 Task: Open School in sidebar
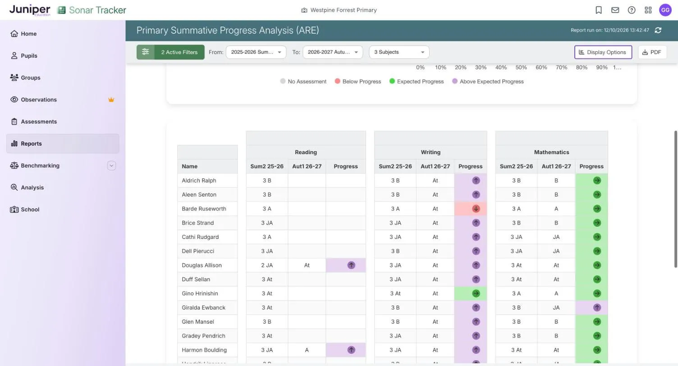point(63,210)
